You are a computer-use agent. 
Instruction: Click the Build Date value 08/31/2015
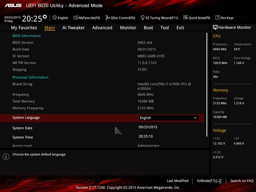[146, 49]
